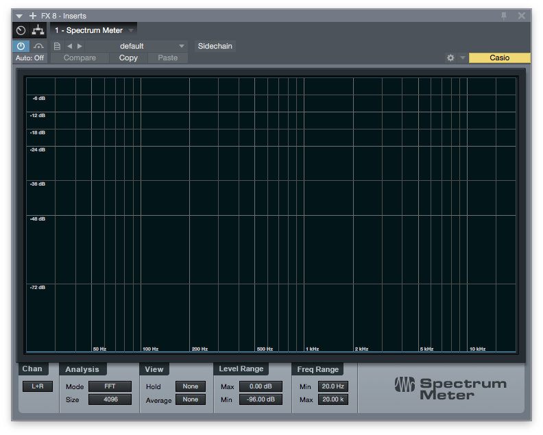Expand the 'default' preset dropdown
Screen dimensions: 543x435
pos(181,47)
